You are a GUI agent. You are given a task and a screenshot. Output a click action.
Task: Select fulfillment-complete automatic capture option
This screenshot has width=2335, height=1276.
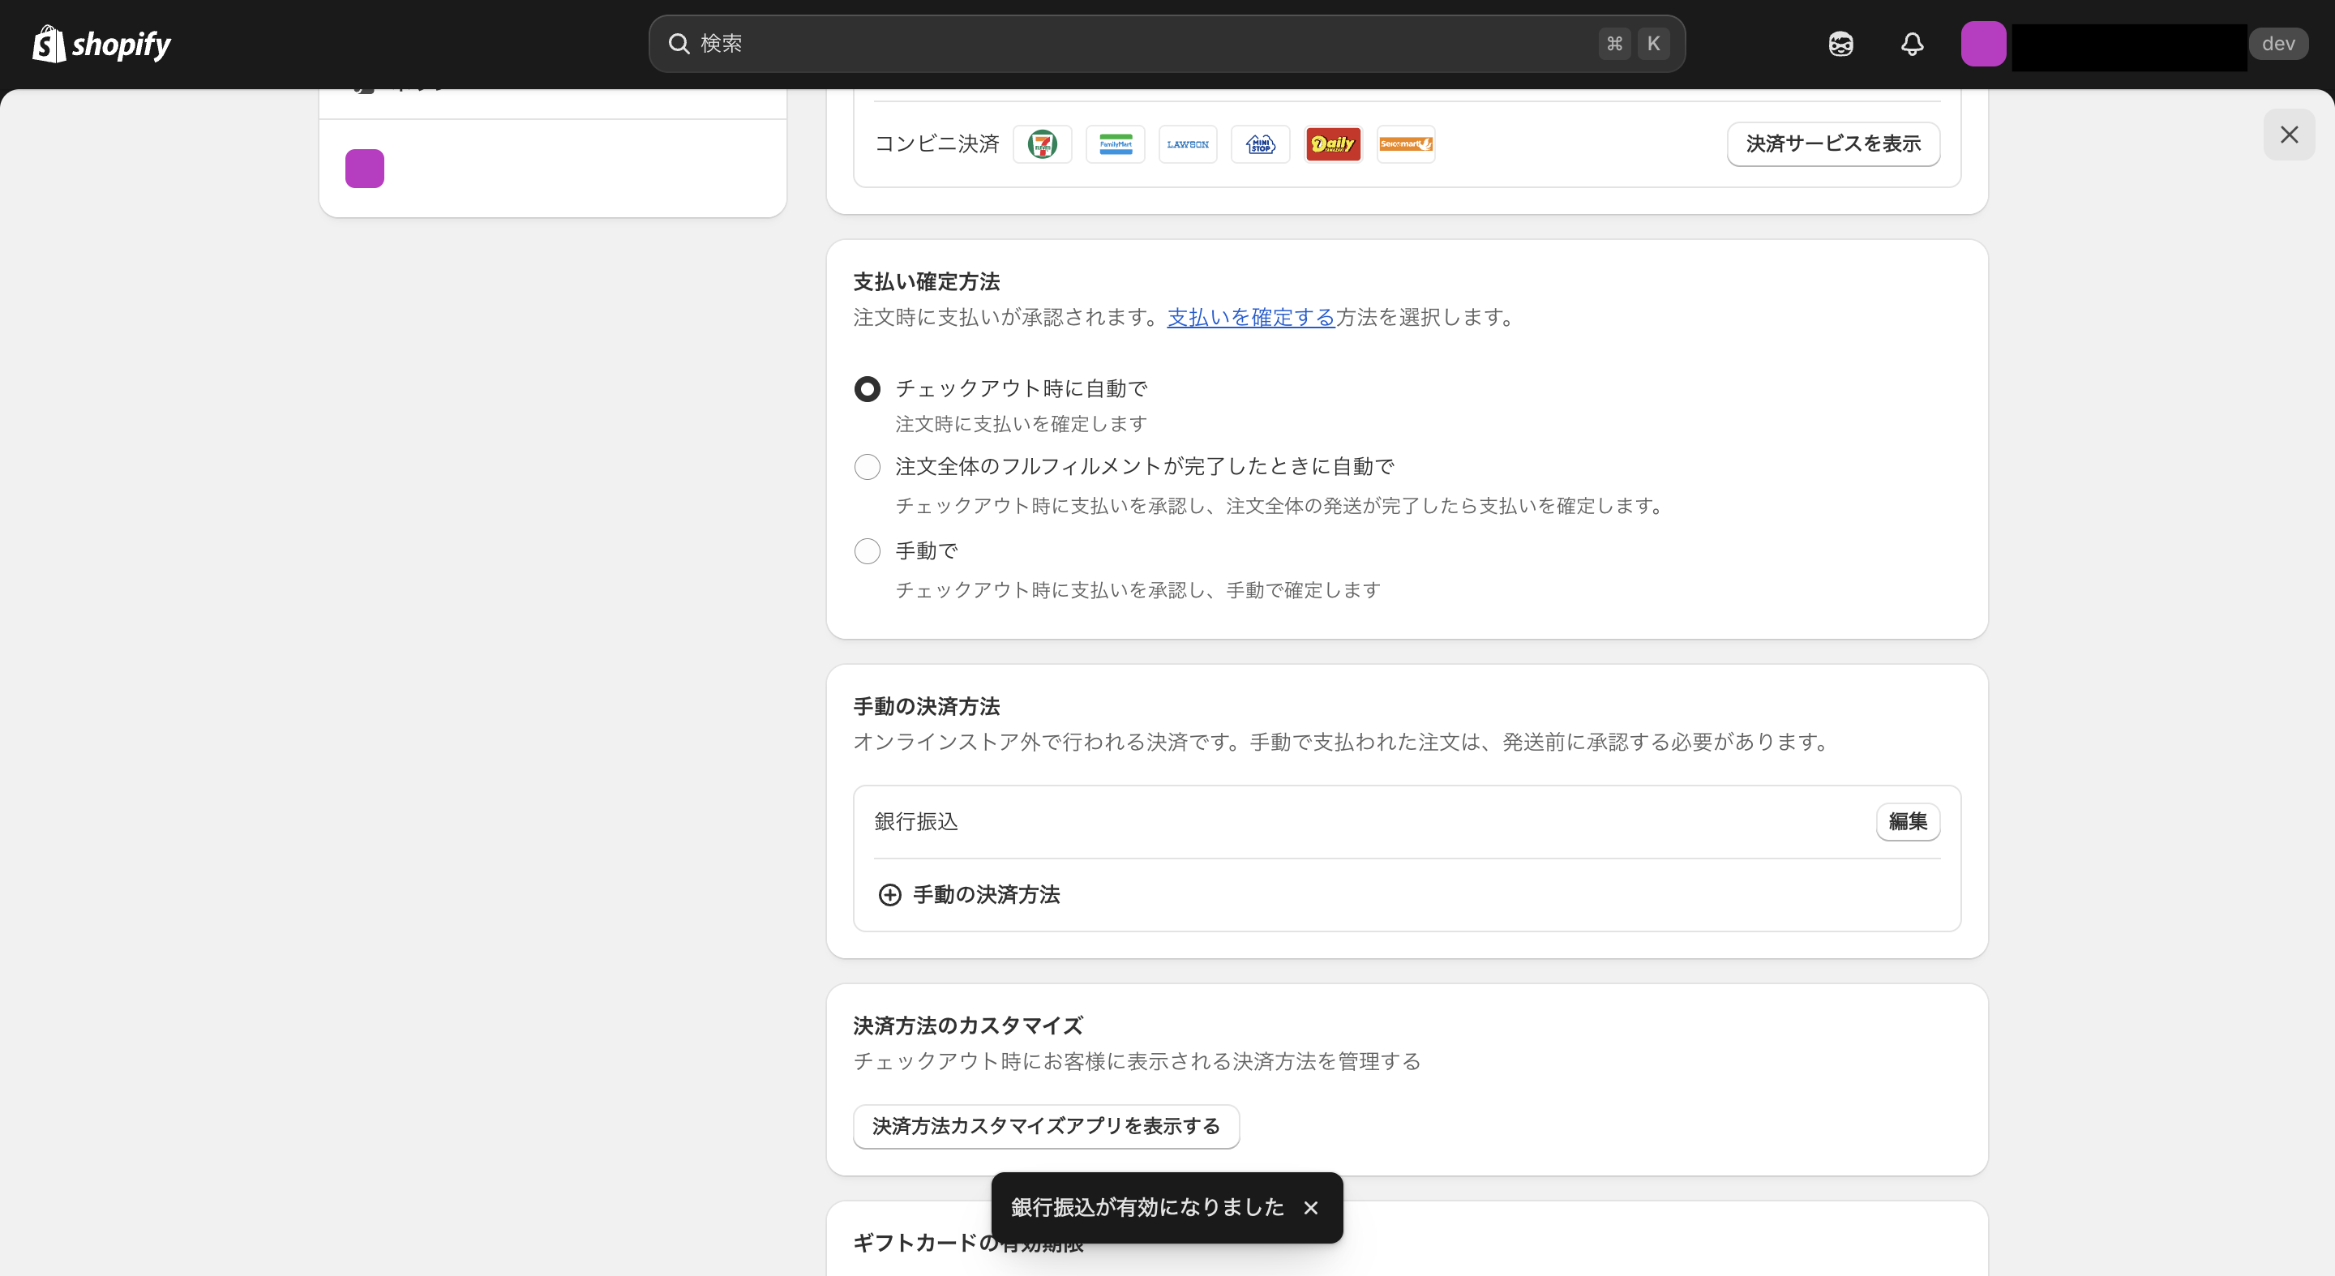[x=868, y=467]
